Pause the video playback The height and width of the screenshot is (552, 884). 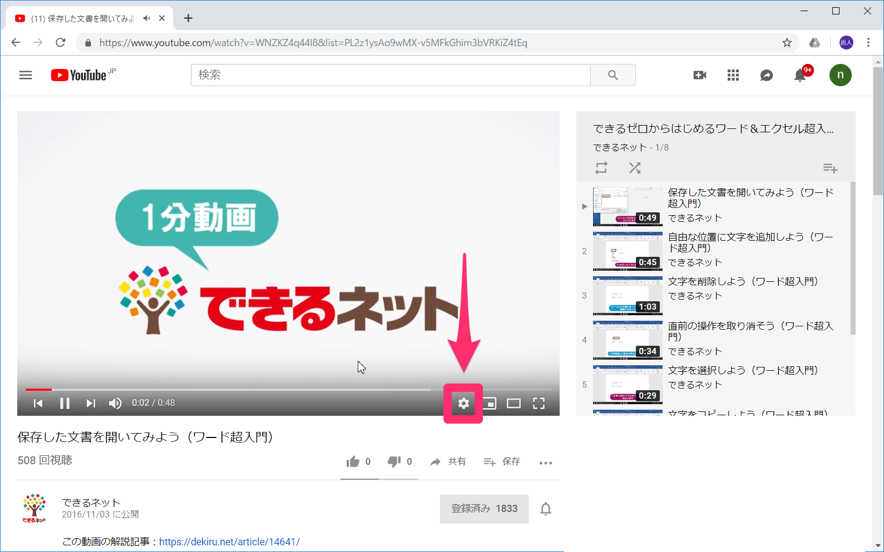[x=65, y=403]
